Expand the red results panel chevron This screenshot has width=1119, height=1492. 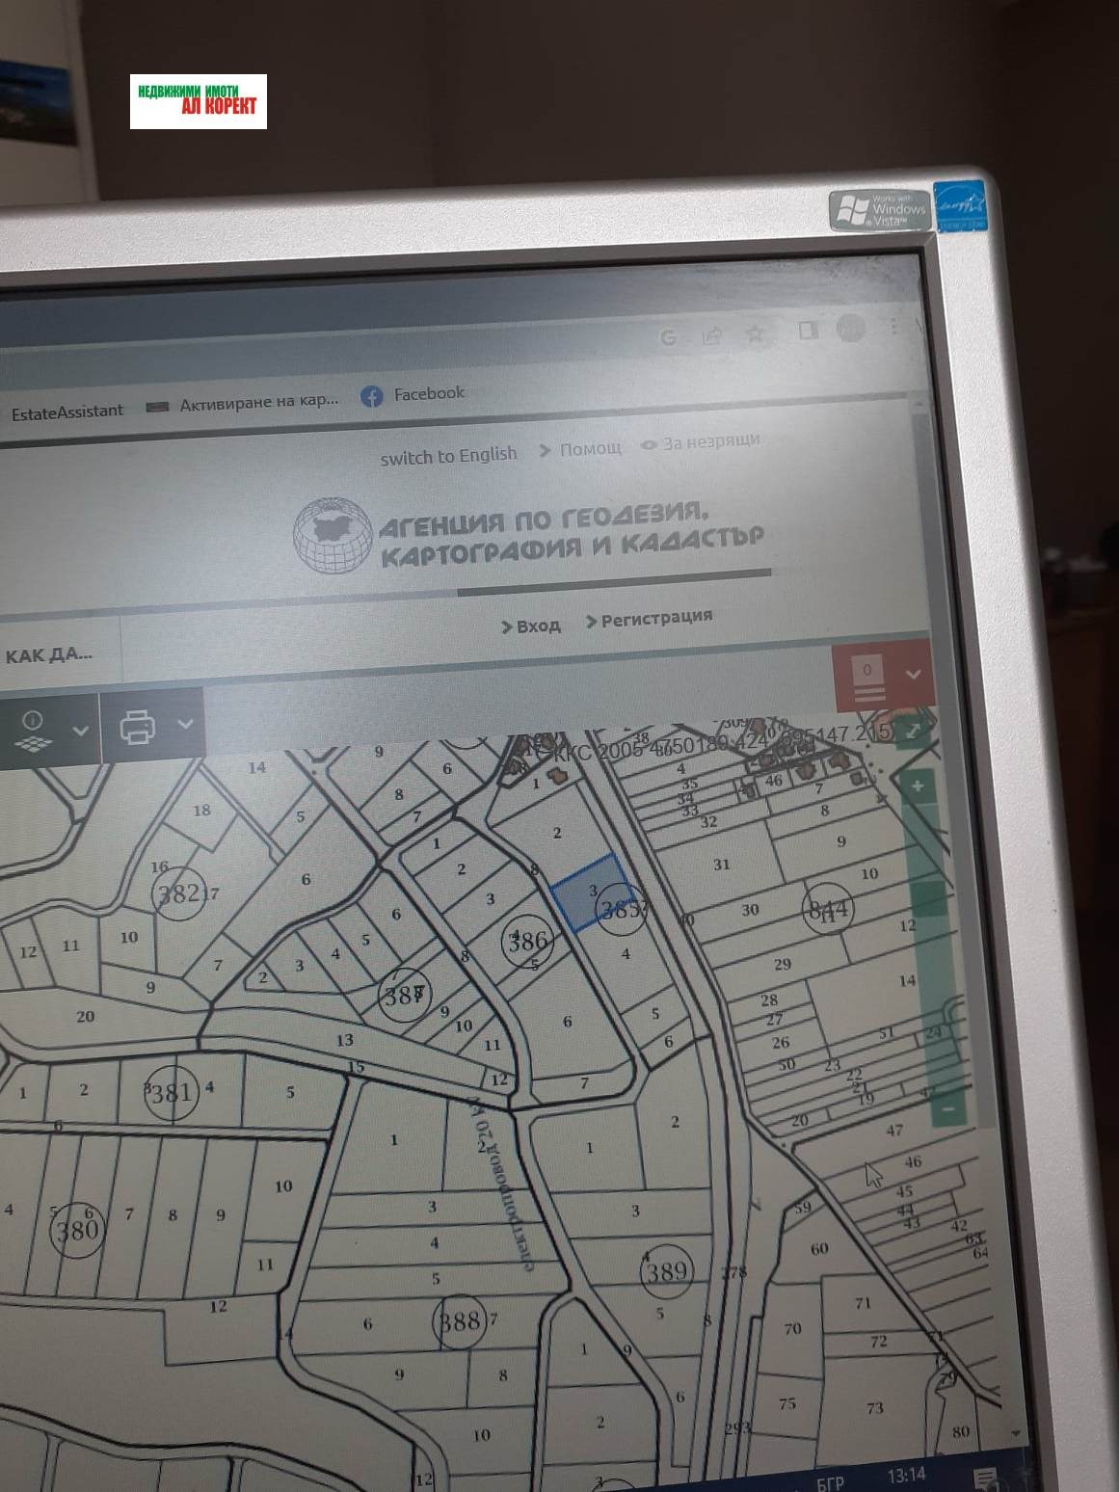913,674
